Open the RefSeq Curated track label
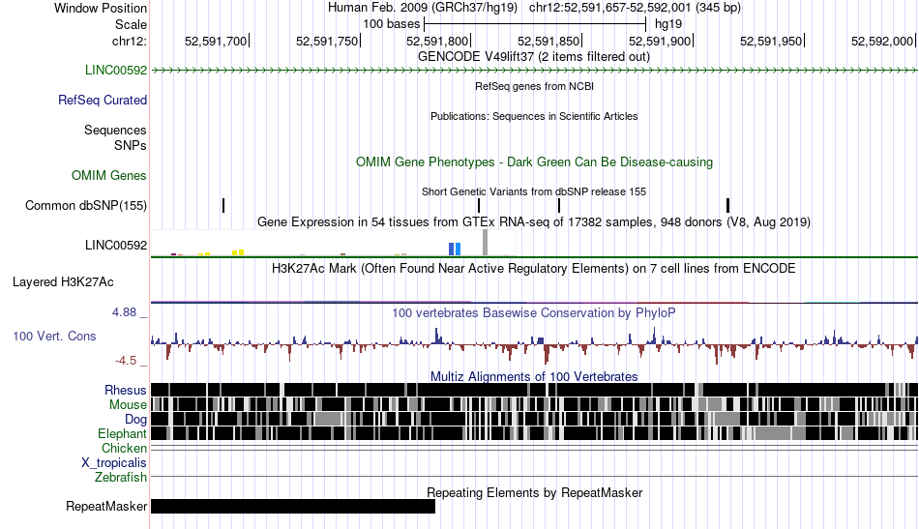The width and height of the screenshot is (919, 529). (103, 101)
